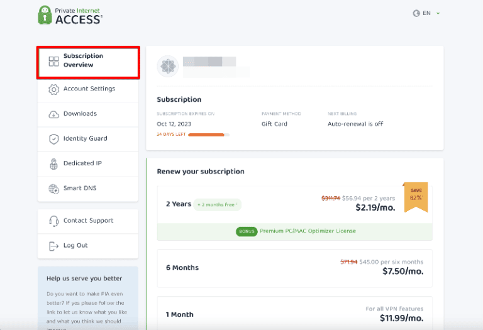Image resolution: width=483 pixels, height=330 pixels.
Task: Click the language globe icon
Action: (416, 13)
